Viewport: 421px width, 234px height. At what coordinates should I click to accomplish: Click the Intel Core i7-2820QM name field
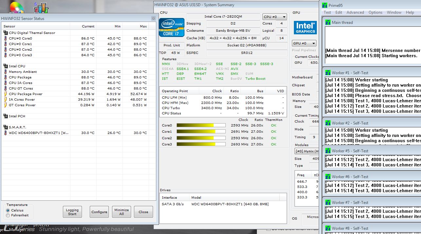[223, 17]
